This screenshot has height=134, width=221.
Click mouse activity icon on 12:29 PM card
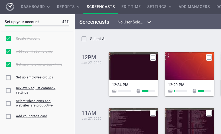point(194,91)
